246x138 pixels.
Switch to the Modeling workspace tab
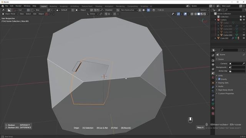(53, 6)
